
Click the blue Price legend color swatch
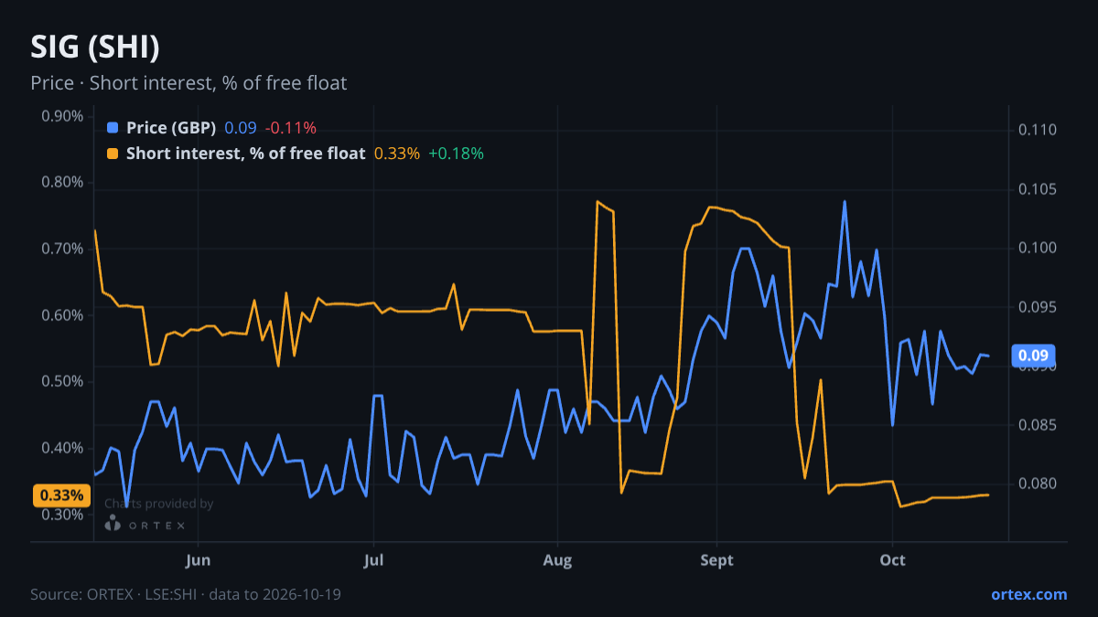(x=113, y=128)
